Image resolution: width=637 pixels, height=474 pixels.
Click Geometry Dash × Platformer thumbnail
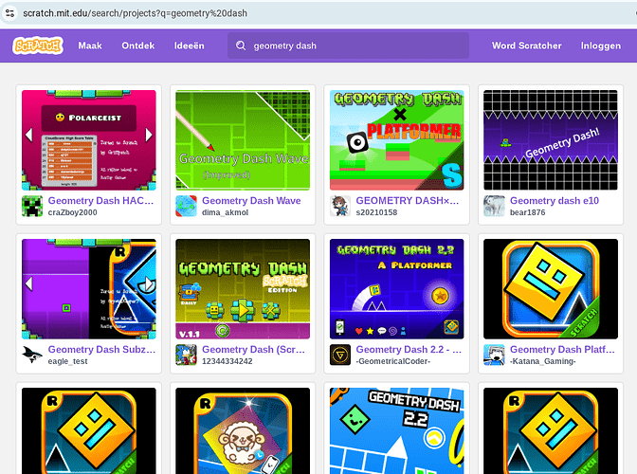tap(396, 140)
